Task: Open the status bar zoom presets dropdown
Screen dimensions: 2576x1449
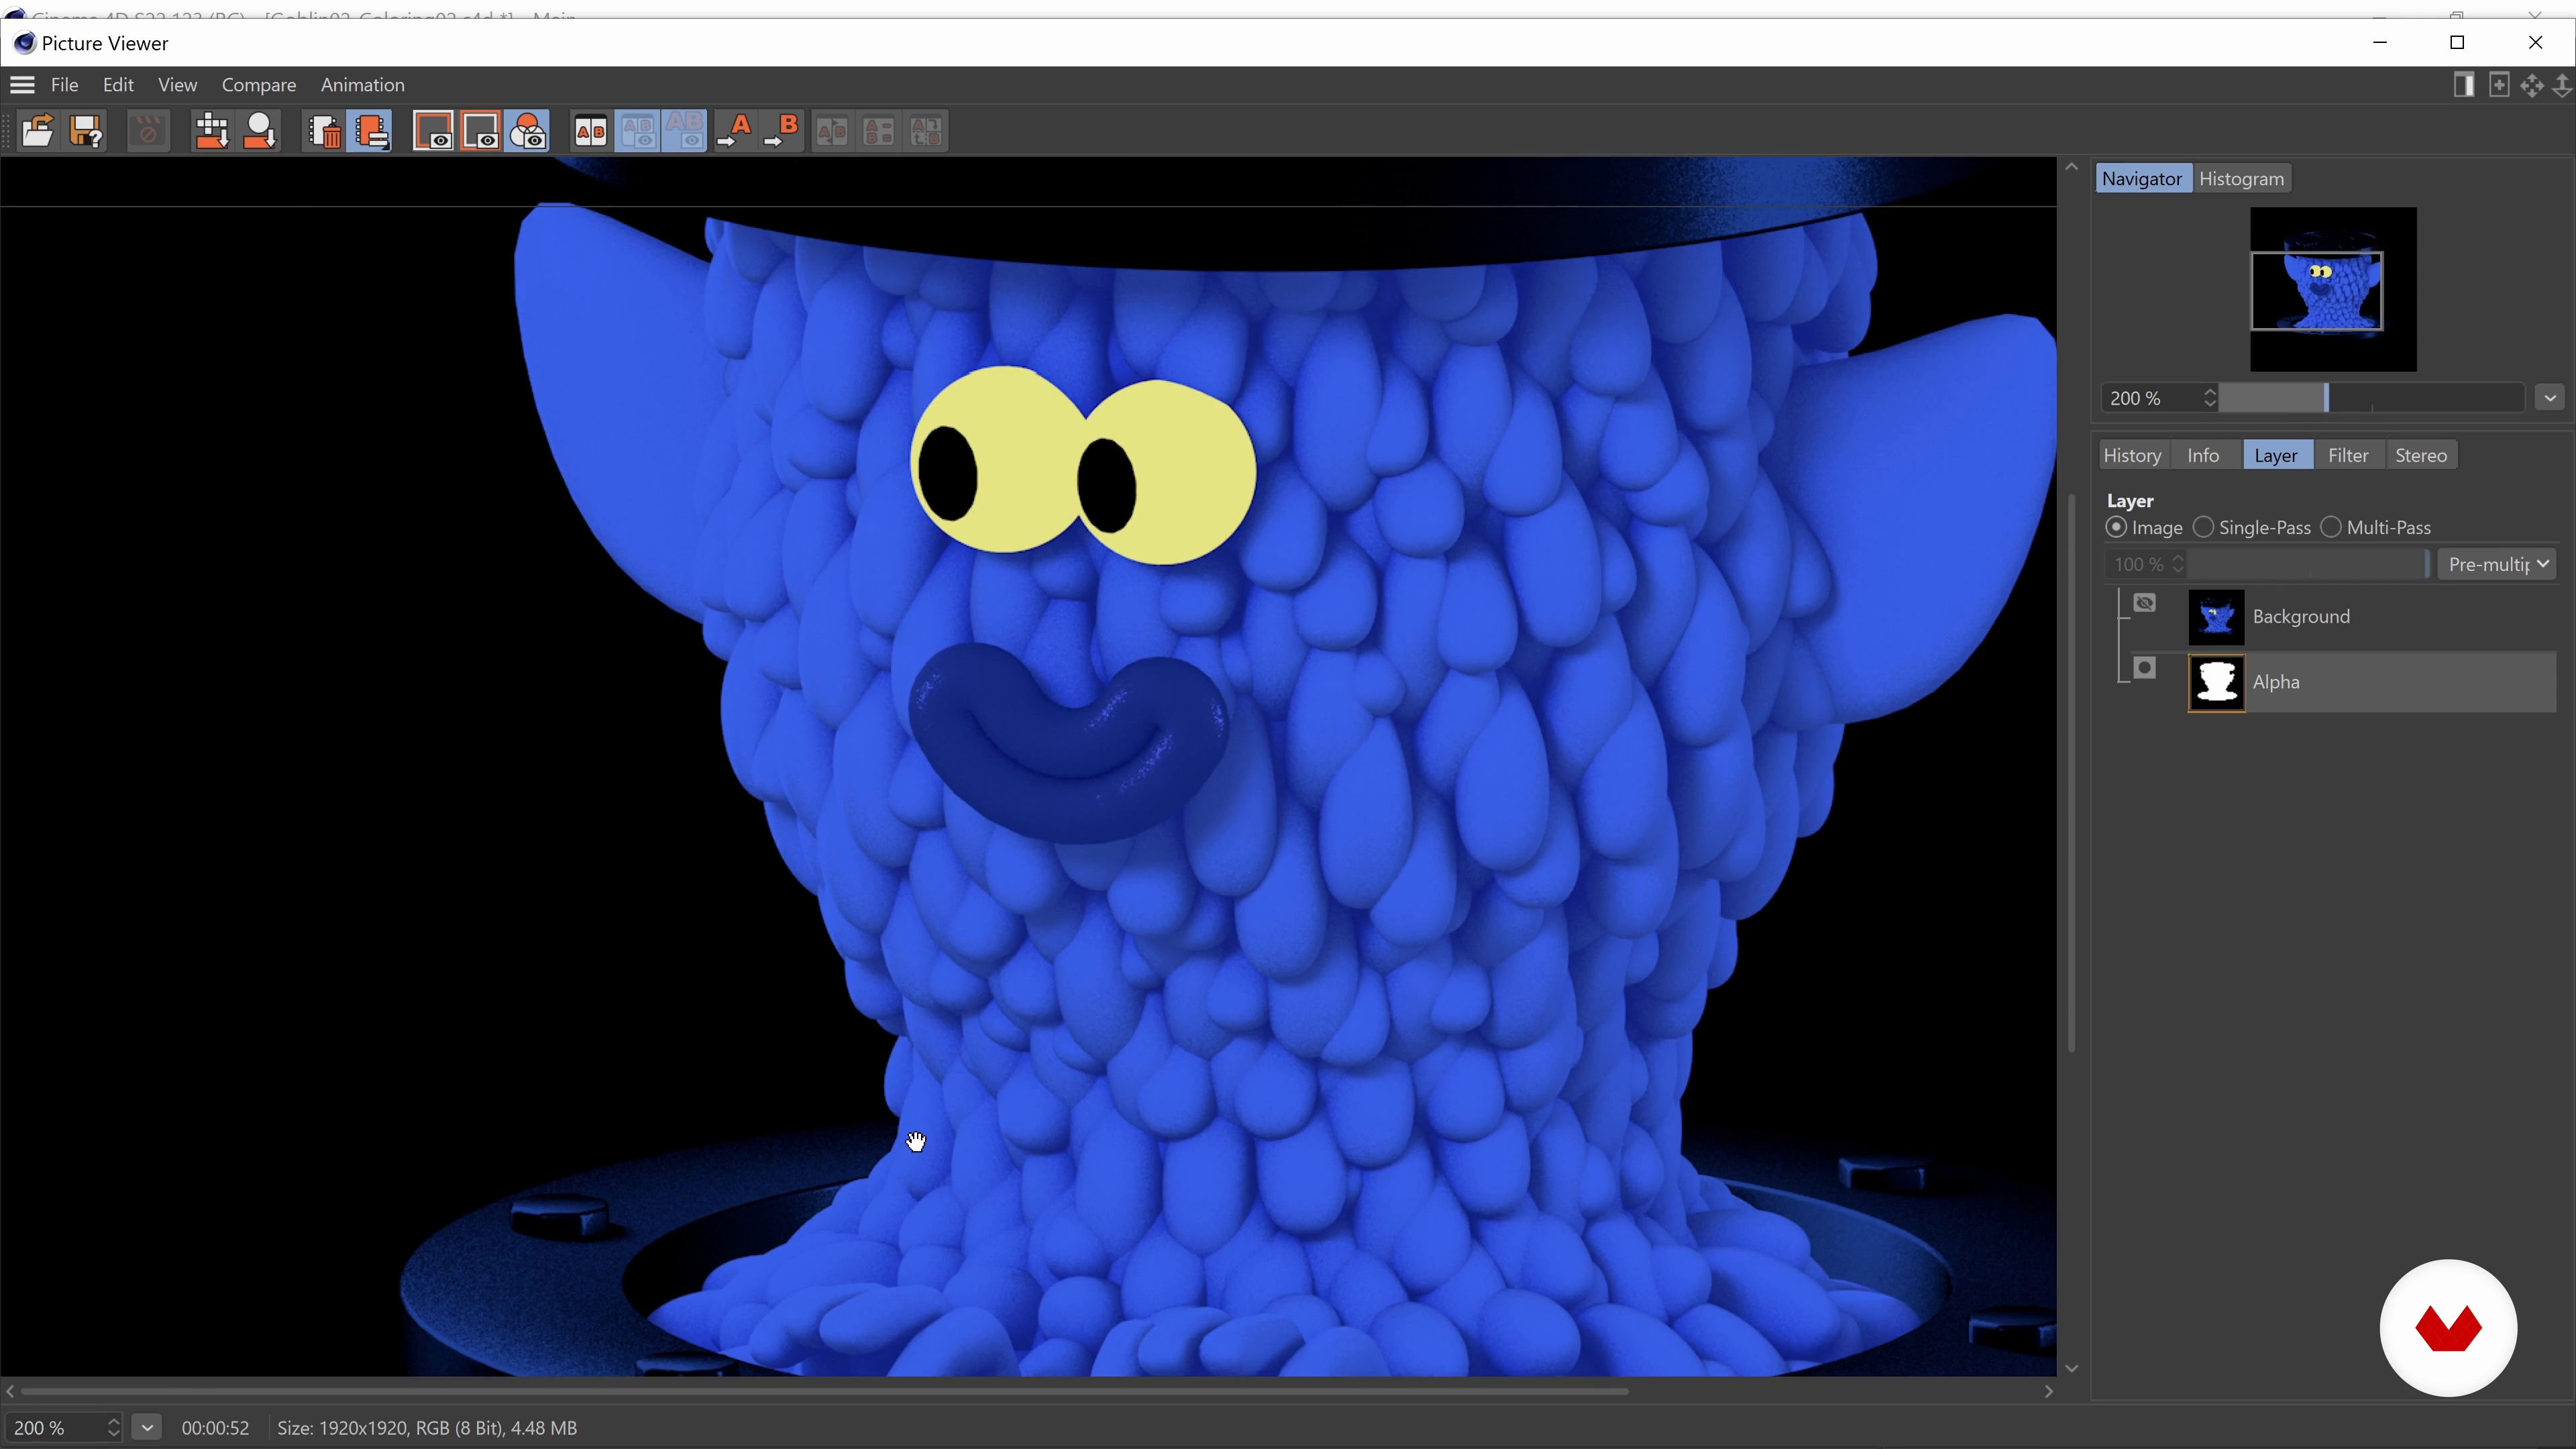Action: [147, 1427]
